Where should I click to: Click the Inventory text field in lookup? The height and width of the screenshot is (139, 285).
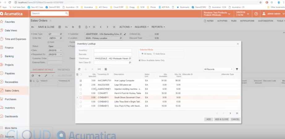(x=113, y=50)
